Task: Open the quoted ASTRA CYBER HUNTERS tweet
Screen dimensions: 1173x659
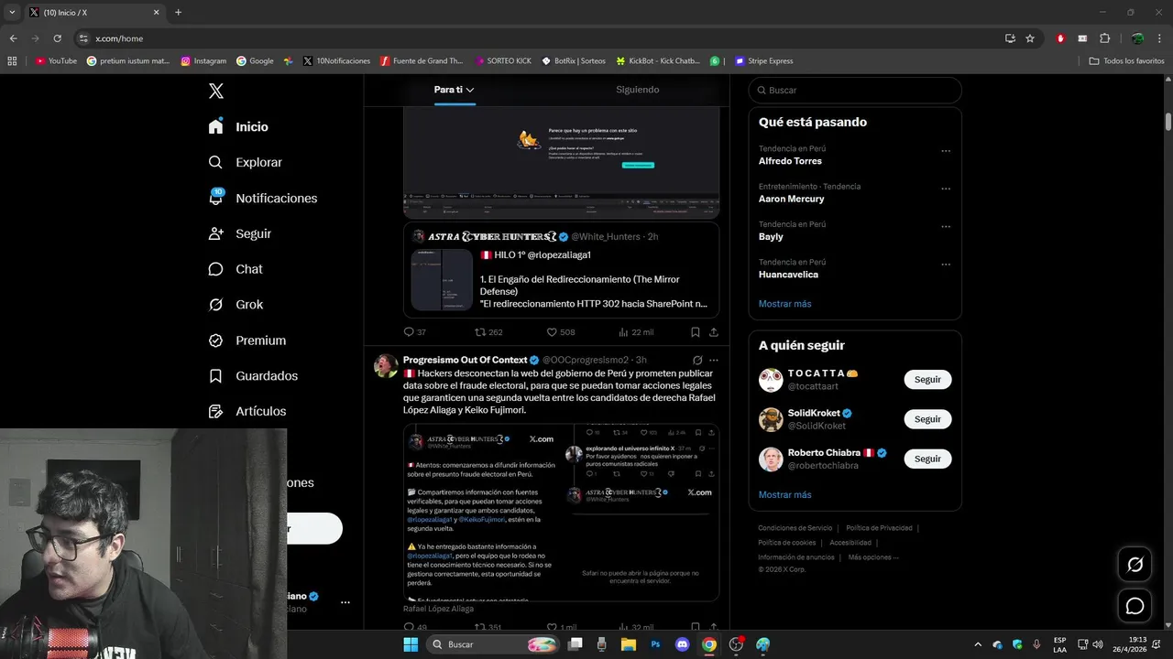Action: tap(561, 269)
